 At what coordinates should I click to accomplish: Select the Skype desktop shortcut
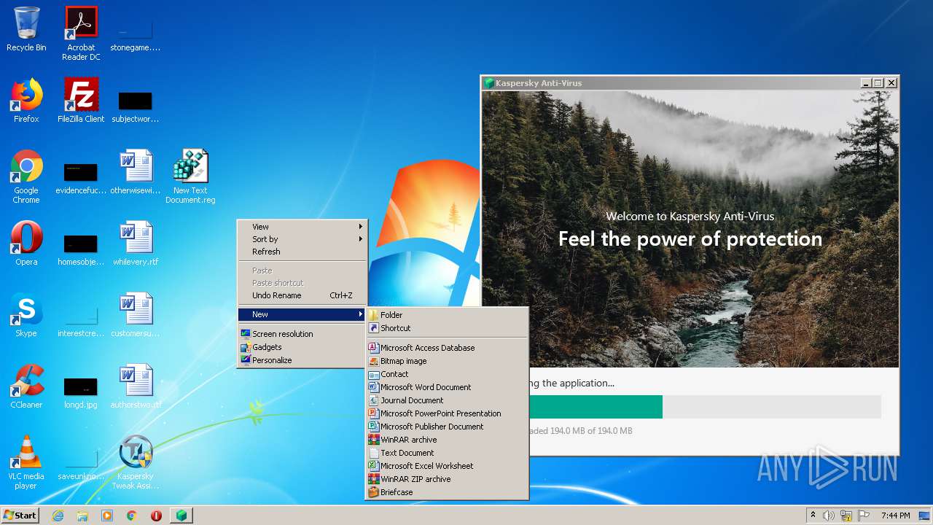tap(26, 315)
